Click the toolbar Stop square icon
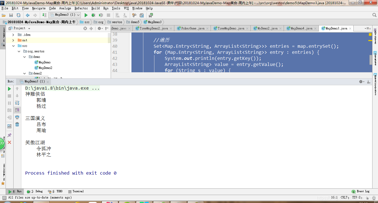The image size is (378, 203). coord(108,15)
